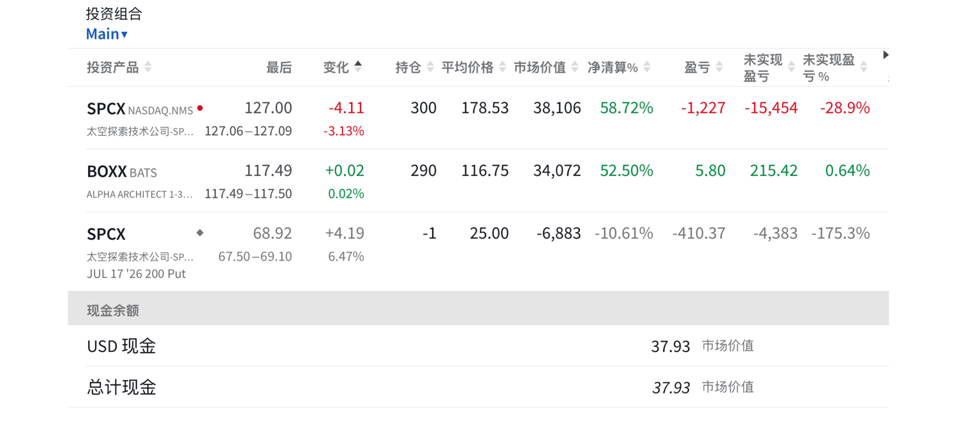Sort by 净清算% column arrows
Viewport: 957px width, 440px height.
[x=647, y=67]
